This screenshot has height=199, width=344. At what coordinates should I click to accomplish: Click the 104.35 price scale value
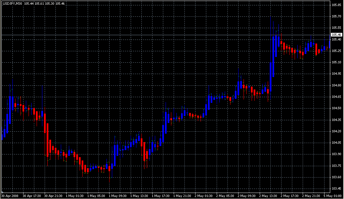(x=337, y=120)
